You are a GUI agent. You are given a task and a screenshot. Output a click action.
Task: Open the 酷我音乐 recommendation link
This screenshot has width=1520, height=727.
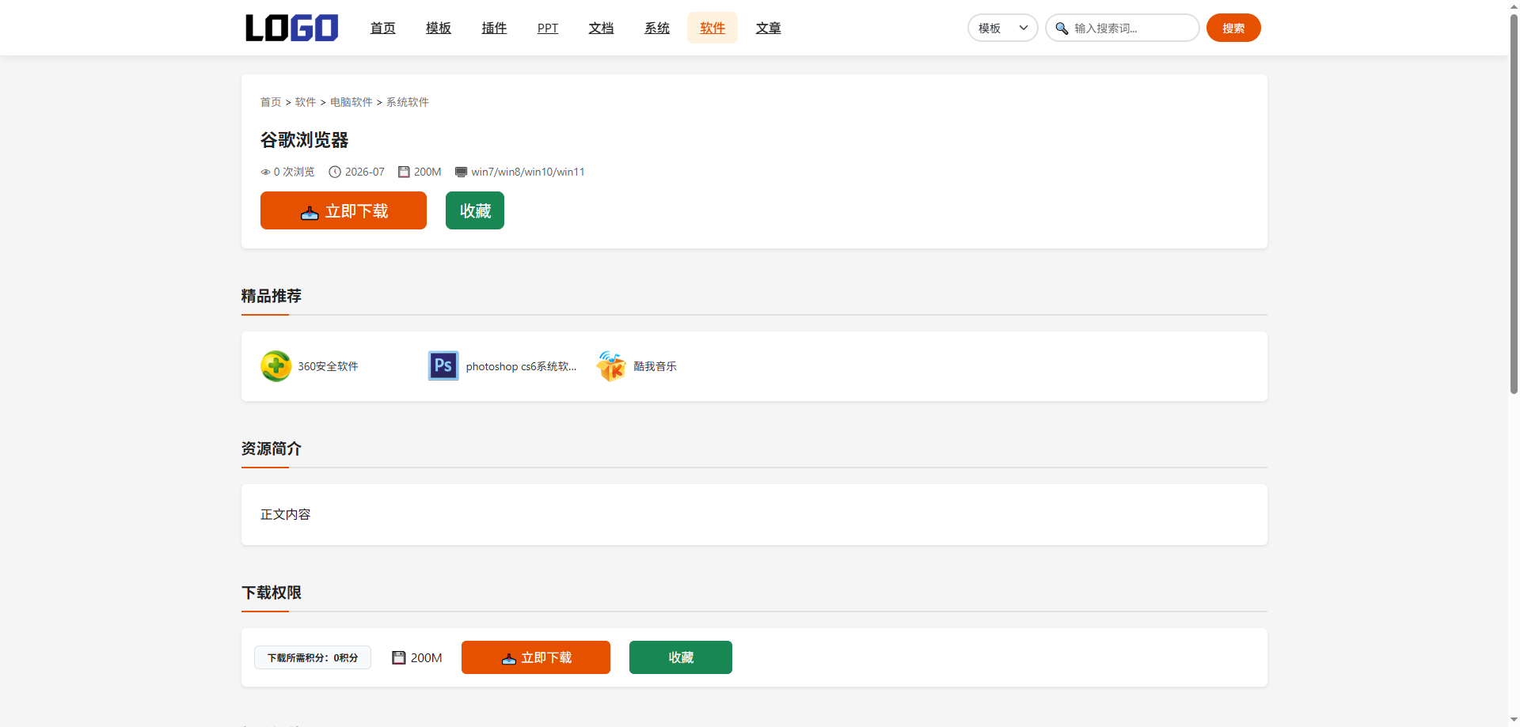655,366
